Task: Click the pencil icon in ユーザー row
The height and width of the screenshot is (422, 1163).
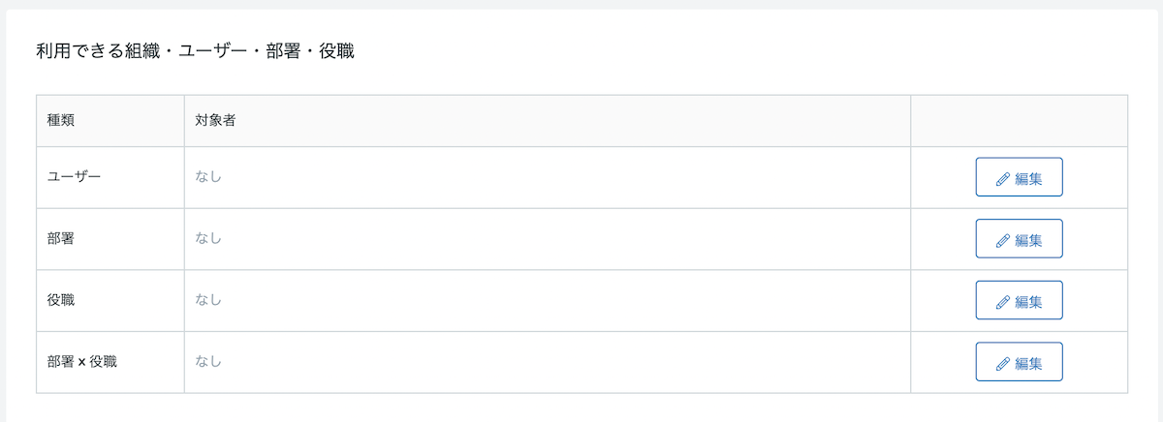Action: 1003,178
